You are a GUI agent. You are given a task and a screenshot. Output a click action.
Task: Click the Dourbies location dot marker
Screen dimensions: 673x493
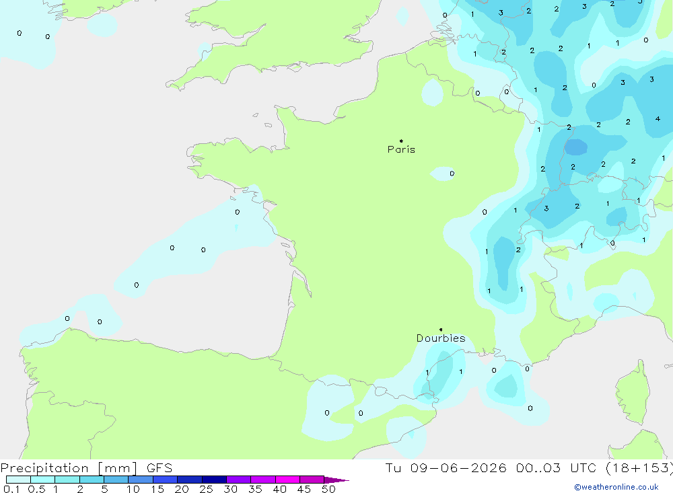point(441,330)
